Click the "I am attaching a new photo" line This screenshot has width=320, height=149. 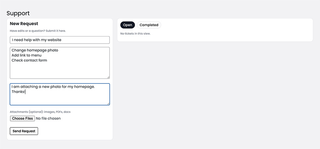[x=53, y=87]
